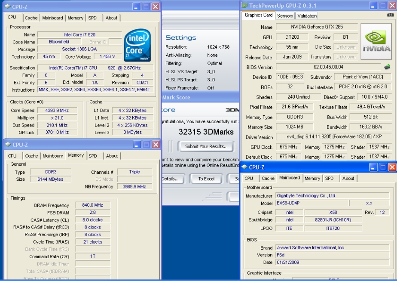Open Memory tab in top CPU-Z window
The width and height of the screenshot is (397, 281).
click(x=76, y=18)
